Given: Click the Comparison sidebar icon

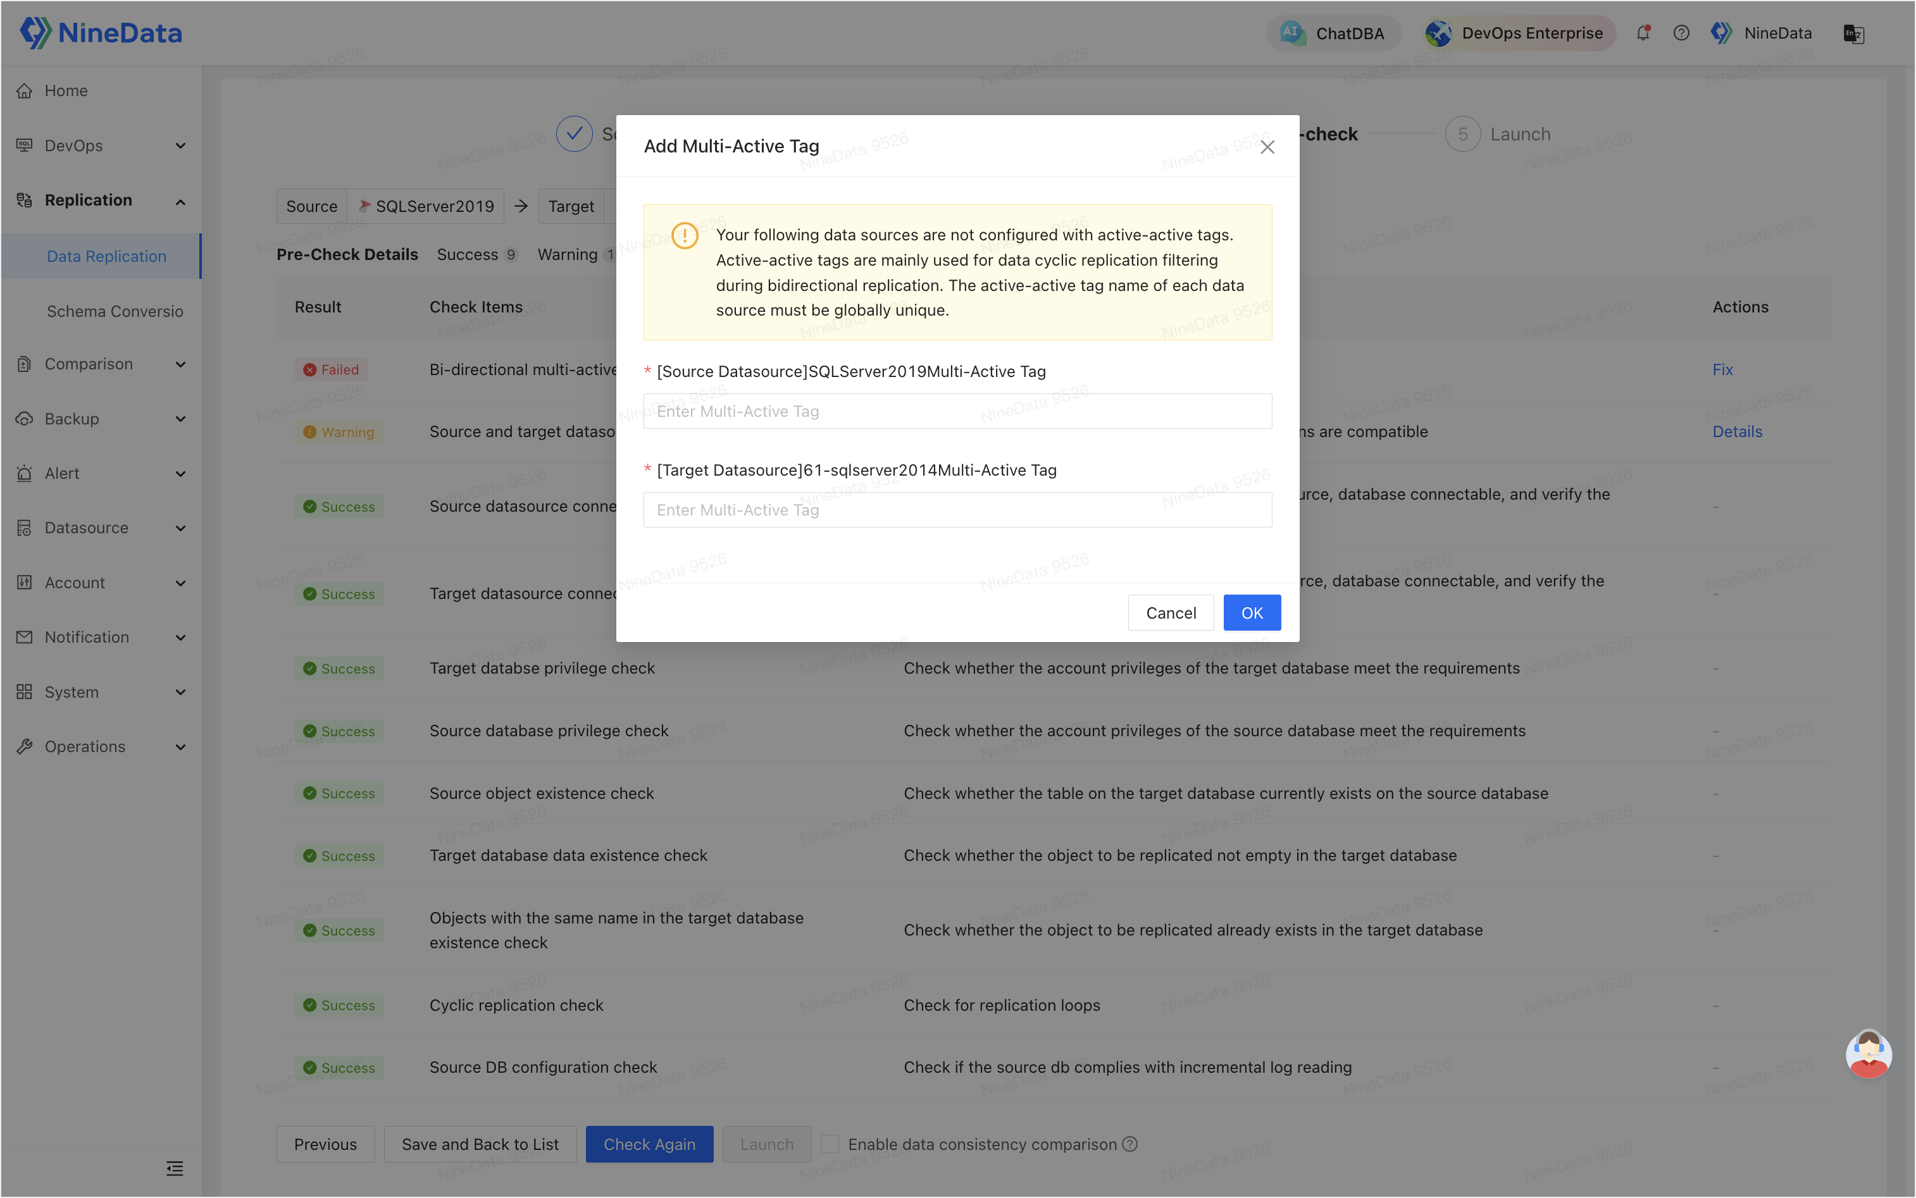Looking at the screenshot, I should pos(25,364).
